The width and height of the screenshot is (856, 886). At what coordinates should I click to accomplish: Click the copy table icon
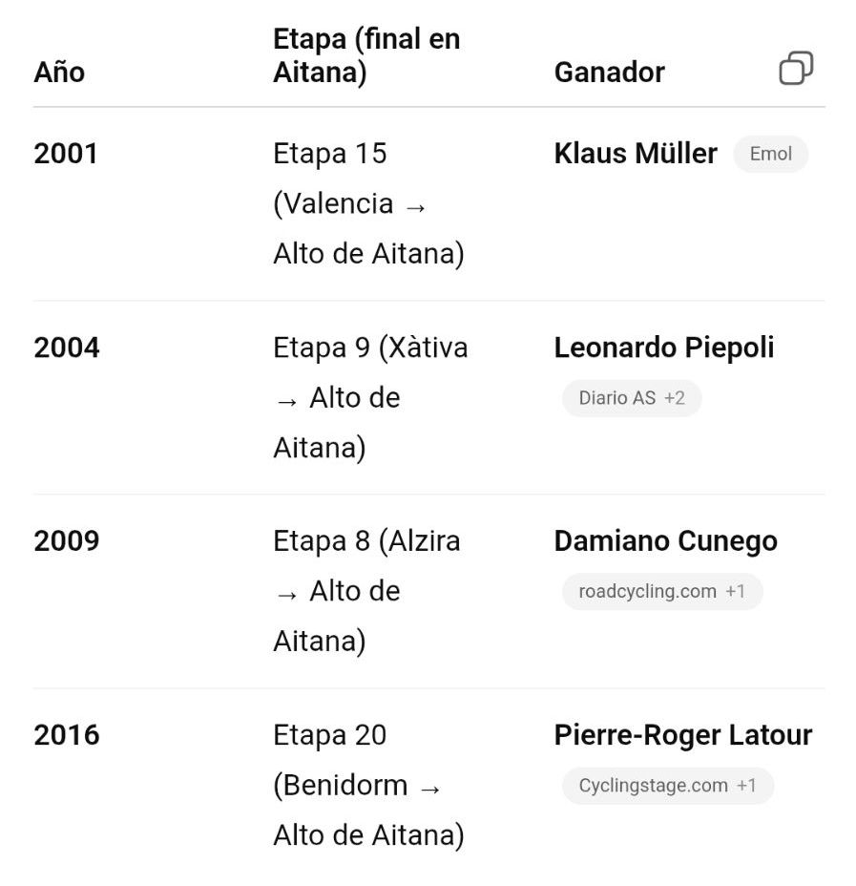pyautogui.click(x=796, y=69)
